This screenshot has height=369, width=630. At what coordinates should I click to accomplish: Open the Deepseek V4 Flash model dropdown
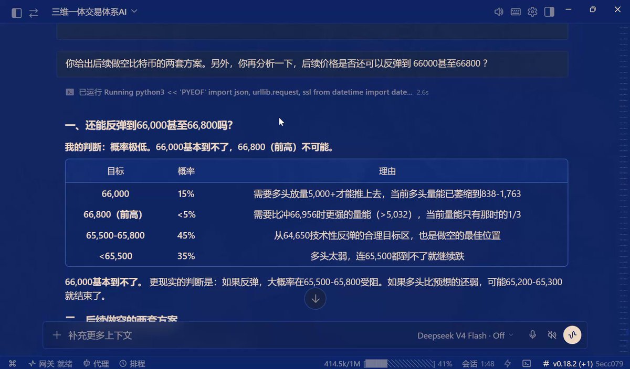465,335
